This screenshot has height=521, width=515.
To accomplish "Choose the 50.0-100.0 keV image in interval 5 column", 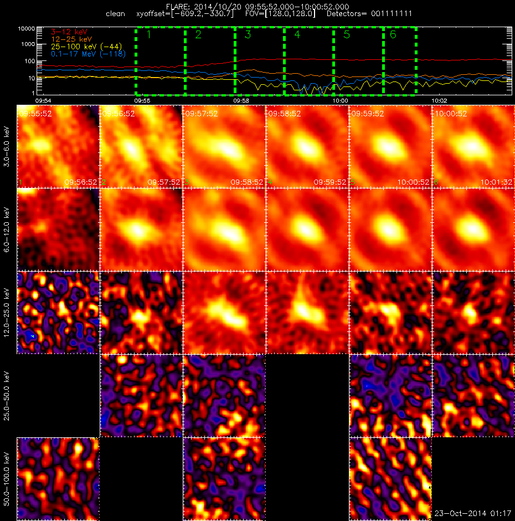I will click(x=390, y=479).
